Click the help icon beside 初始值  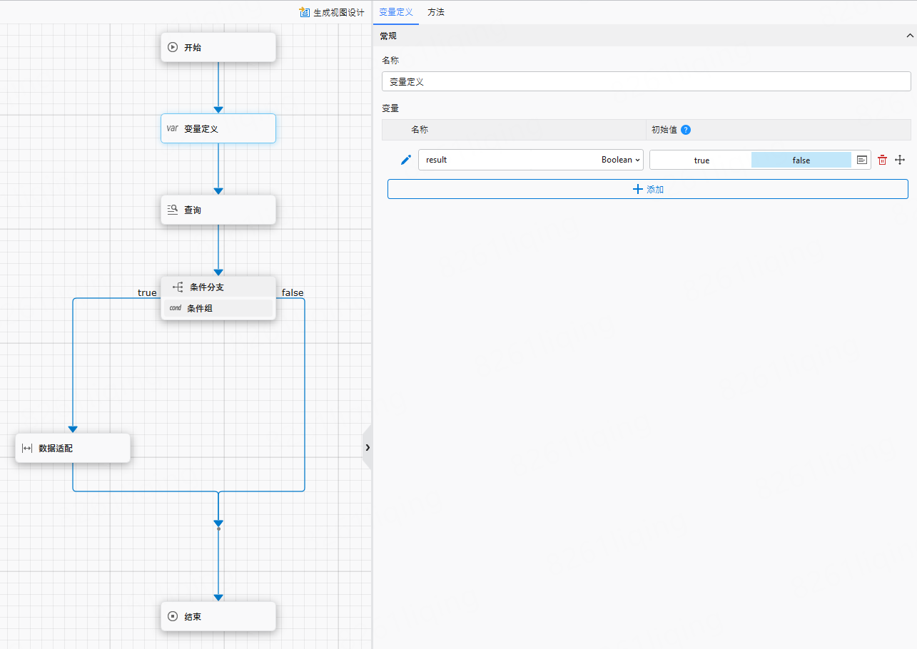686,130
